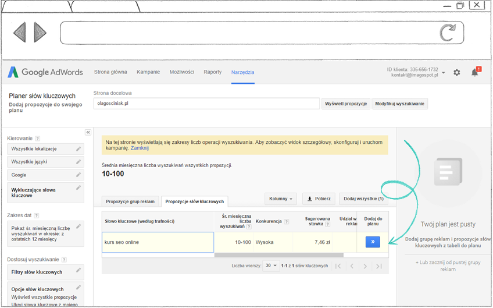The height and width of the screenshot is (308, 493).
Task: Click help icon next to Kierowanie
Action: click(x=37, y=139)
